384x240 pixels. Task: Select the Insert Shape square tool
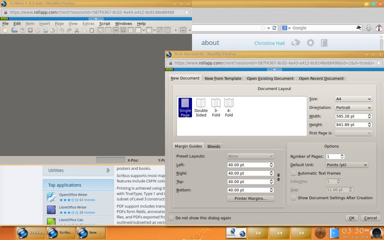[138, 30]
